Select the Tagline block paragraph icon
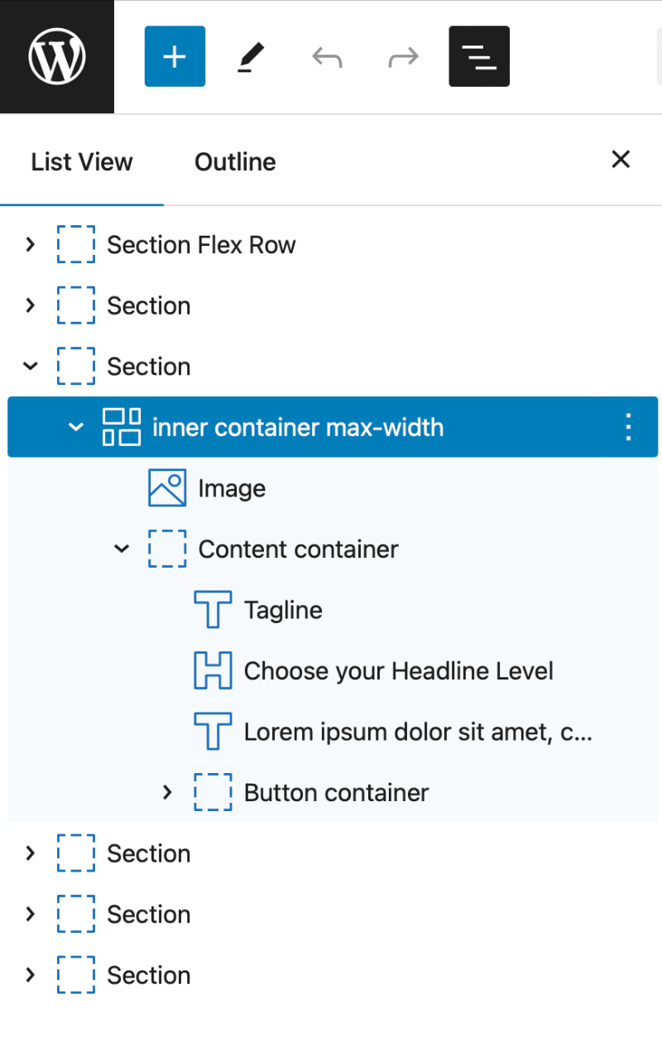This screenshot has height=1047, width=662. pyautogui.click(x=213, y=609)
